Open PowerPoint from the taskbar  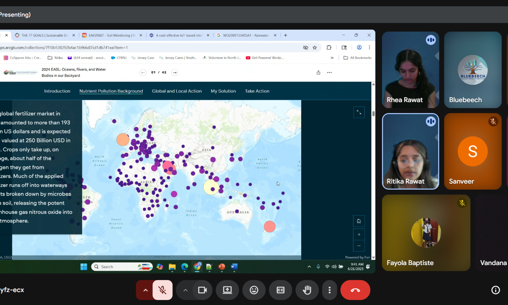tap(222, 267)
